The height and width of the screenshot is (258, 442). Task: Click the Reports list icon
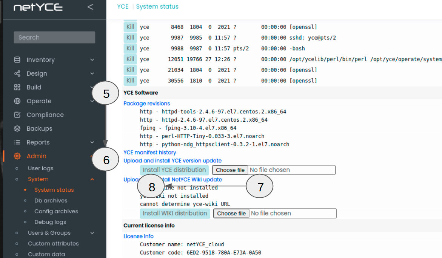17,142
